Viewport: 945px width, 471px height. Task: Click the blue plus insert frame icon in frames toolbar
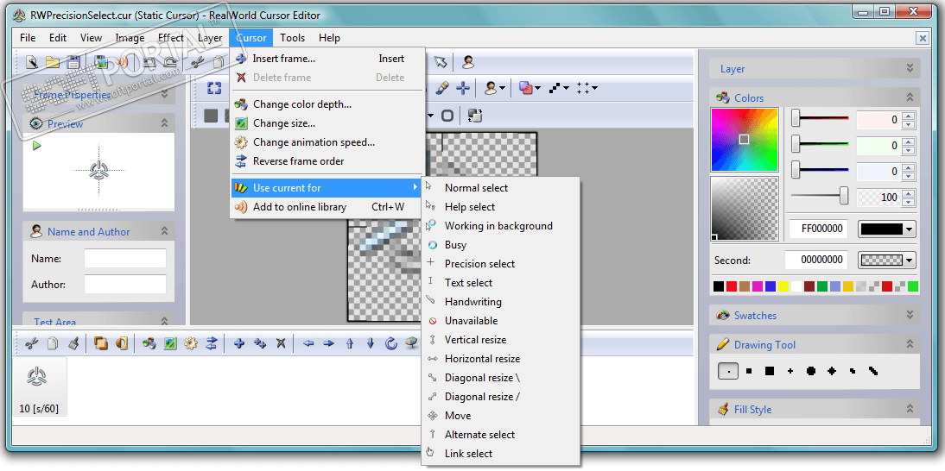239,343
